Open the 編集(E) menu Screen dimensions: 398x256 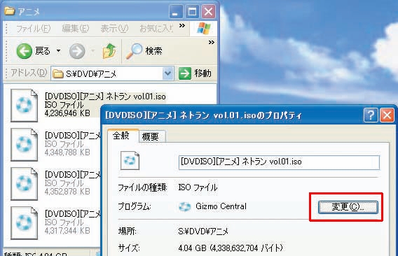pyautogui.click(x=76, y=29)
